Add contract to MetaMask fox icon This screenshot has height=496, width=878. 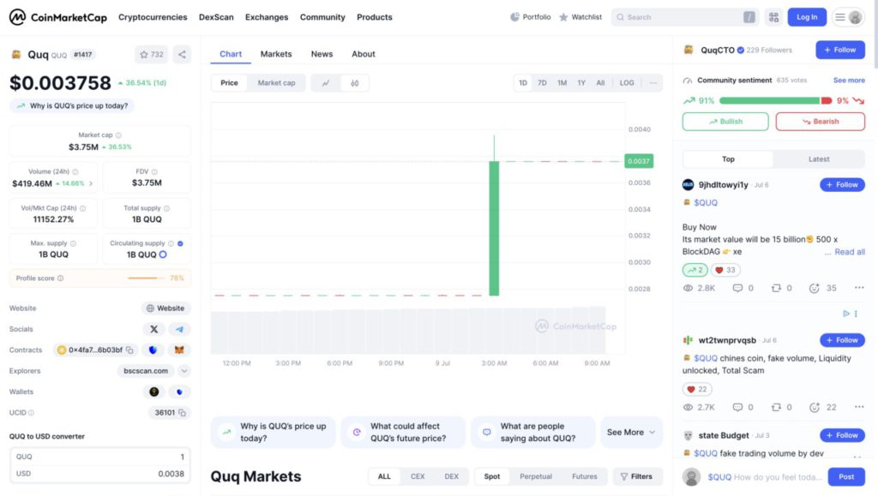coord(179,350)
